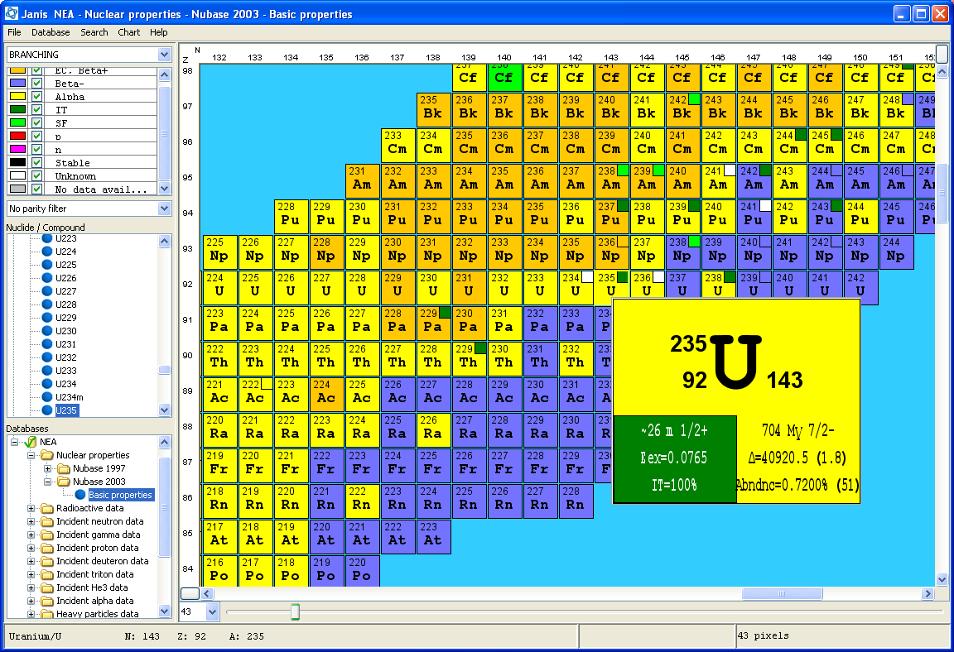Image resolution: width=954 pixels, height=652 pixels.
Task: Toggle the Alpha decay mode checkbox
Action: tap(36, 97)
